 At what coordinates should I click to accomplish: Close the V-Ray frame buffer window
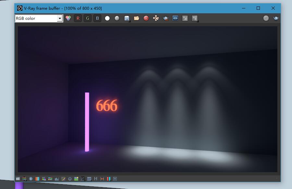[273, 8]
